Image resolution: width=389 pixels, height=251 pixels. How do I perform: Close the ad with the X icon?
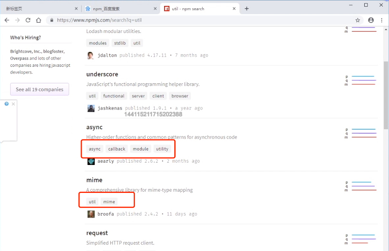[x=13, y=104]
